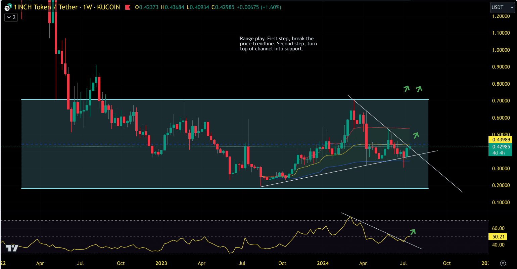Screen dimensions: 517x269
Task: Select the open value 0.42373
Action: point(150,7)
